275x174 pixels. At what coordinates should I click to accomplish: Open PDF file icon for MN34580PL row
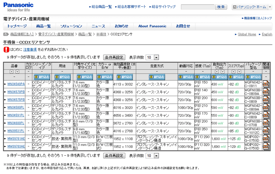266,108
